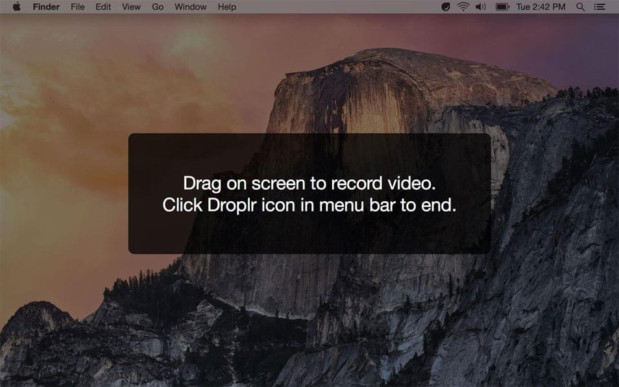Open Spotlight search from the menu bar
Image resolution: width=619 pixels, height=387 pixels.
tap(579, 6)
